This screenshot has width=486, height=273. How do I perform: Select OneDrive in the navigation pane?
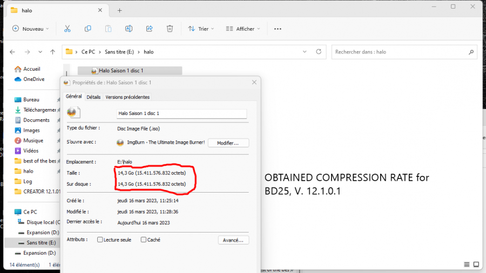[x=33, y=79]
